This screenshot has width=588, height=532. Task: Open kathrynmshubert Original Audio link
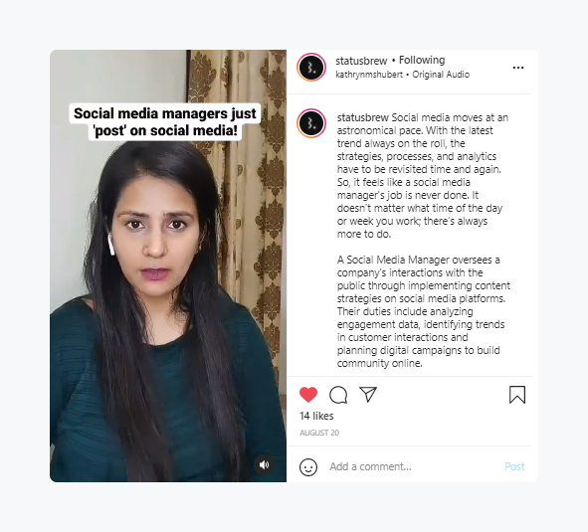click(x=402, y=75)
